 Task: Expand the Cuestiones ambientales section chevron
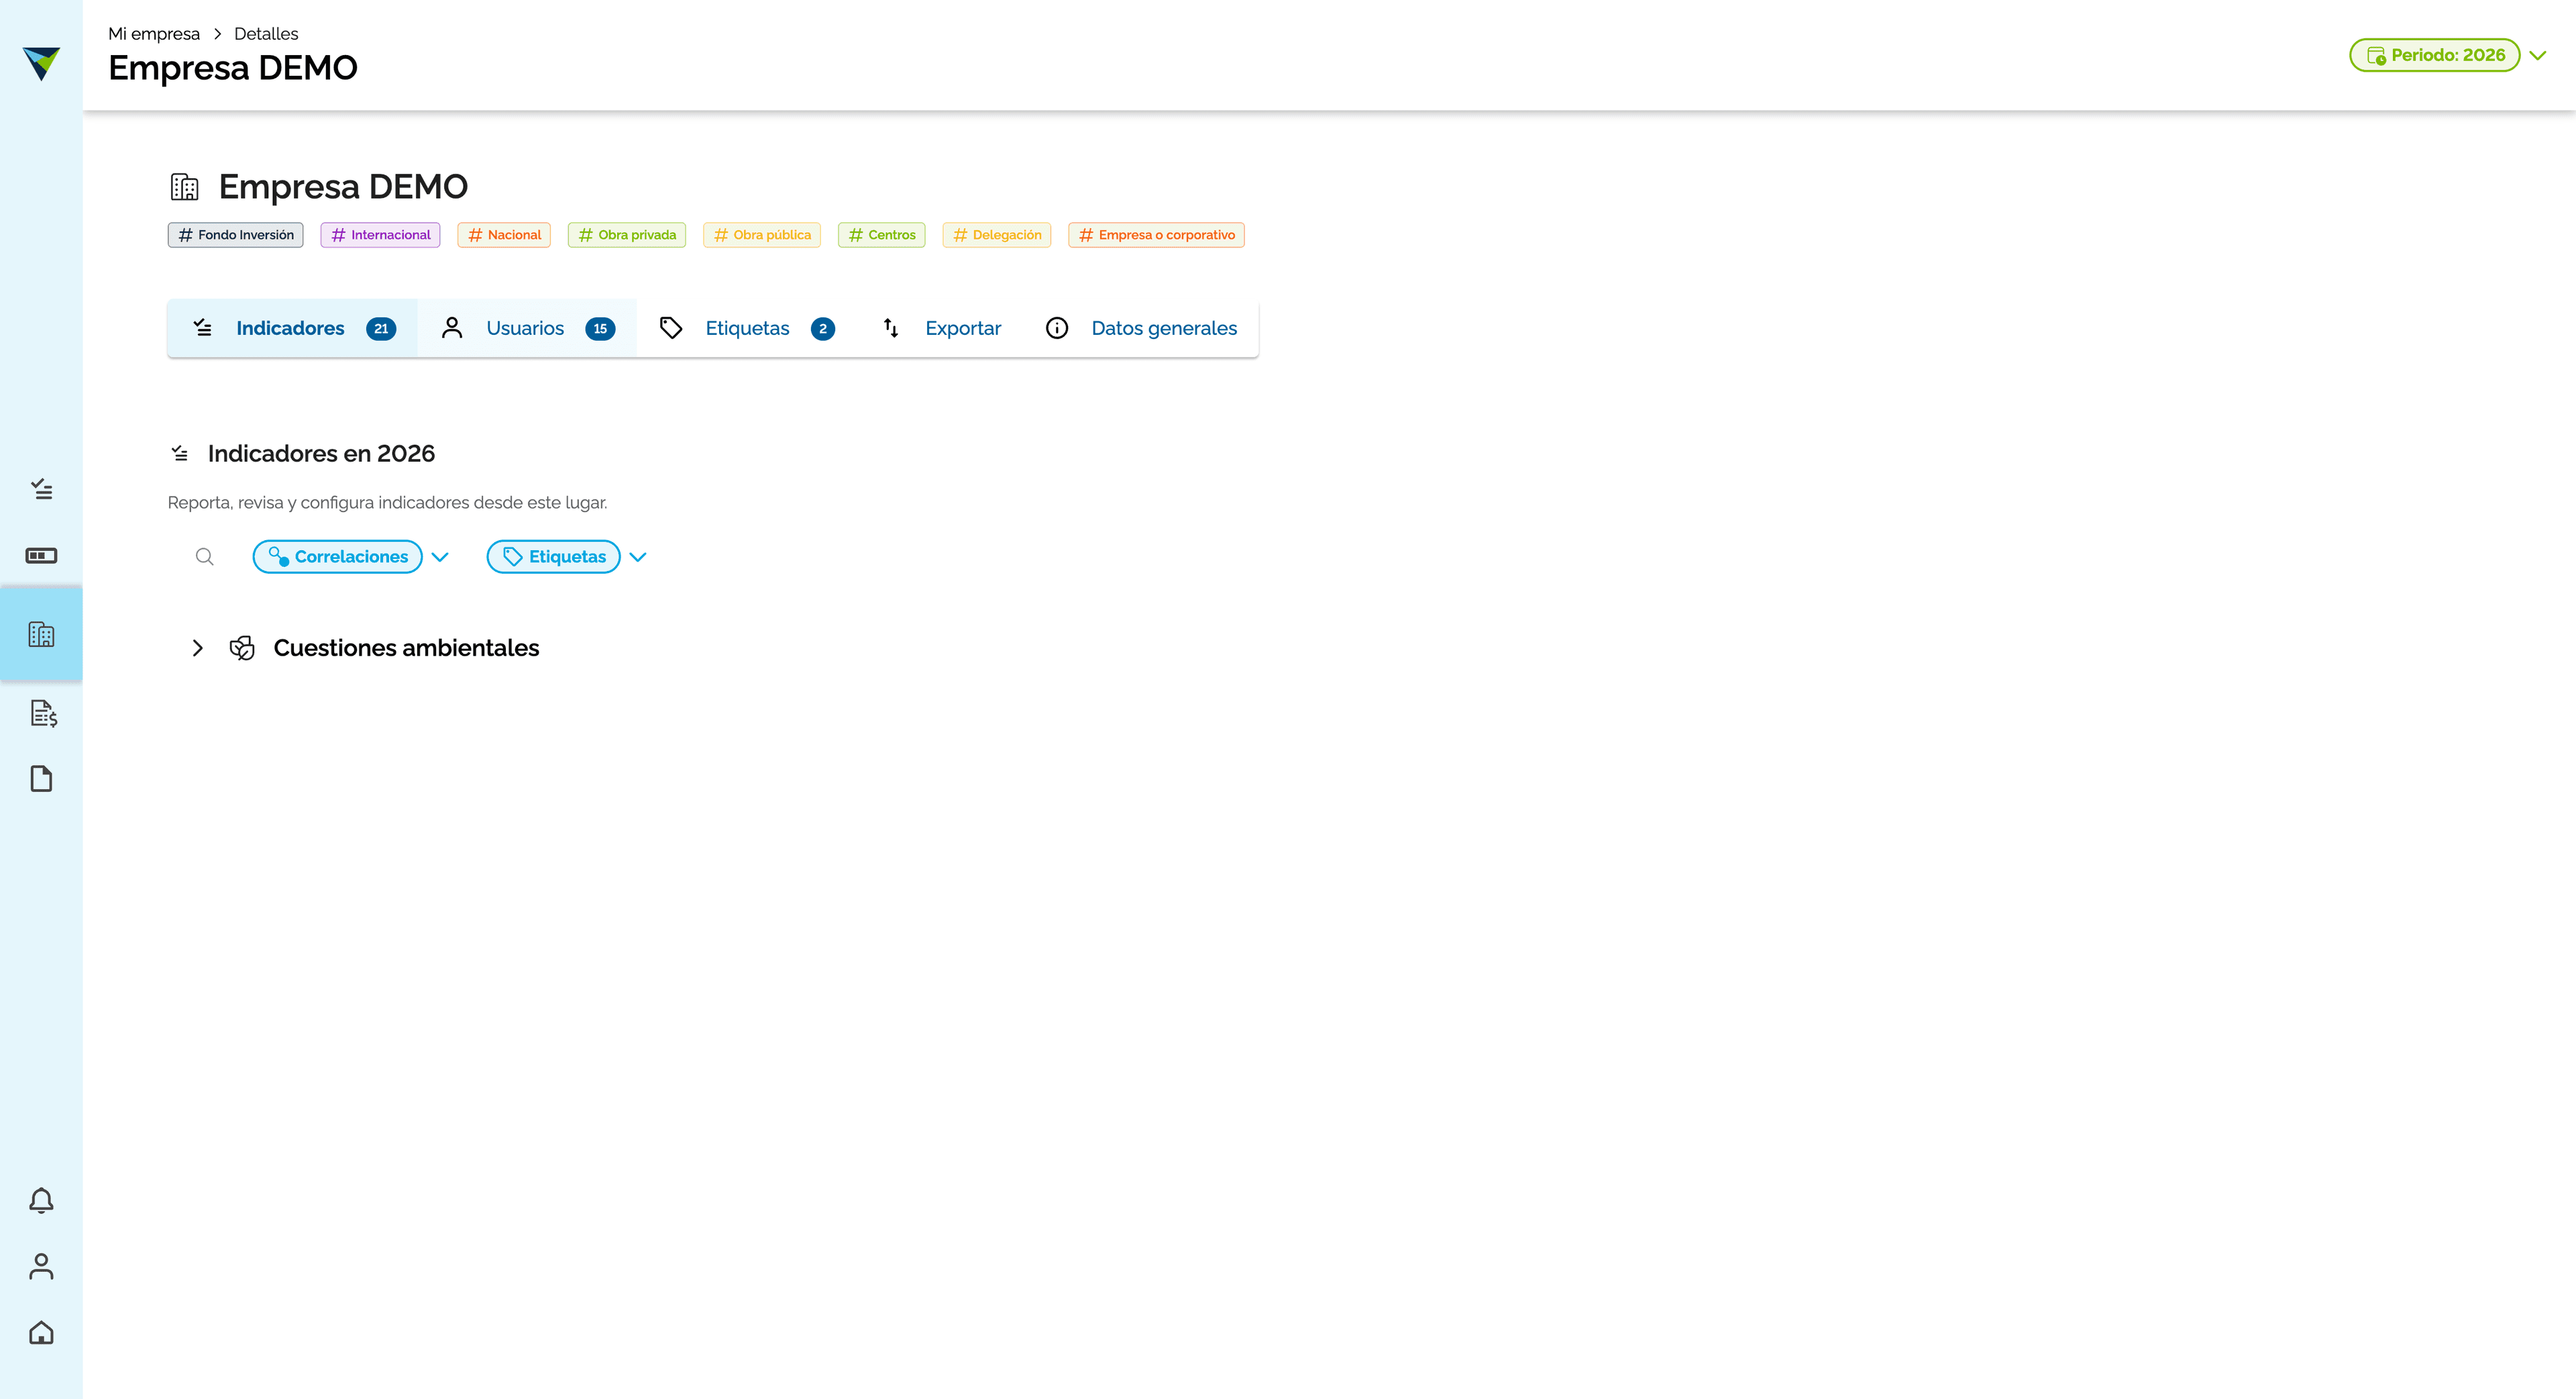(x=198, y=648)
